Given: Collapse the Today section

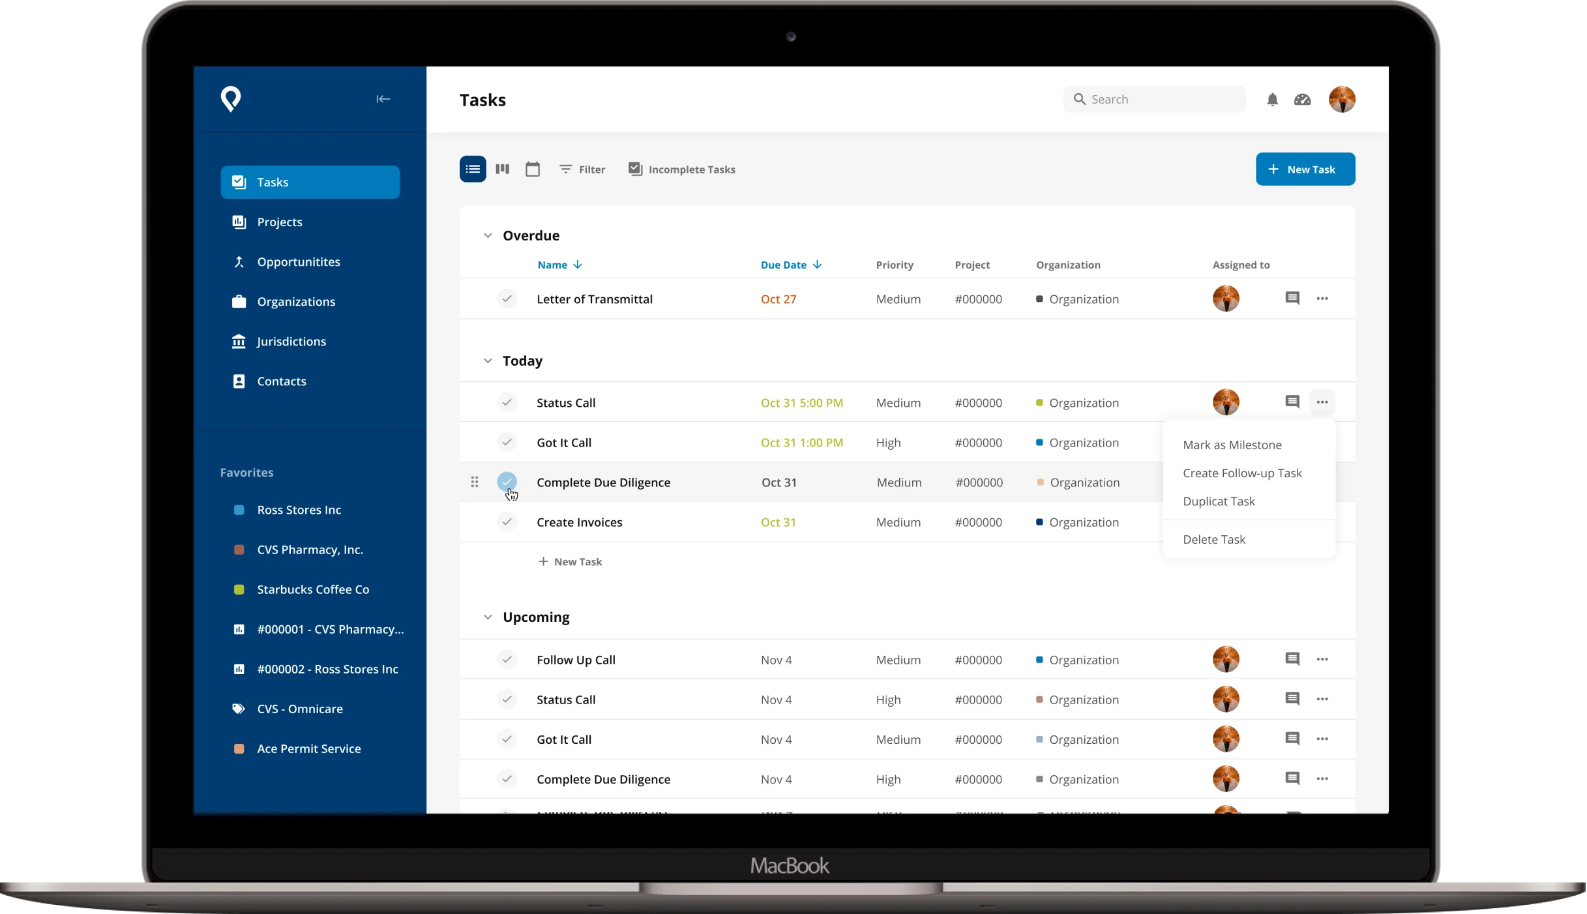Looking at the screenshot, I should [x=488, y=361].
